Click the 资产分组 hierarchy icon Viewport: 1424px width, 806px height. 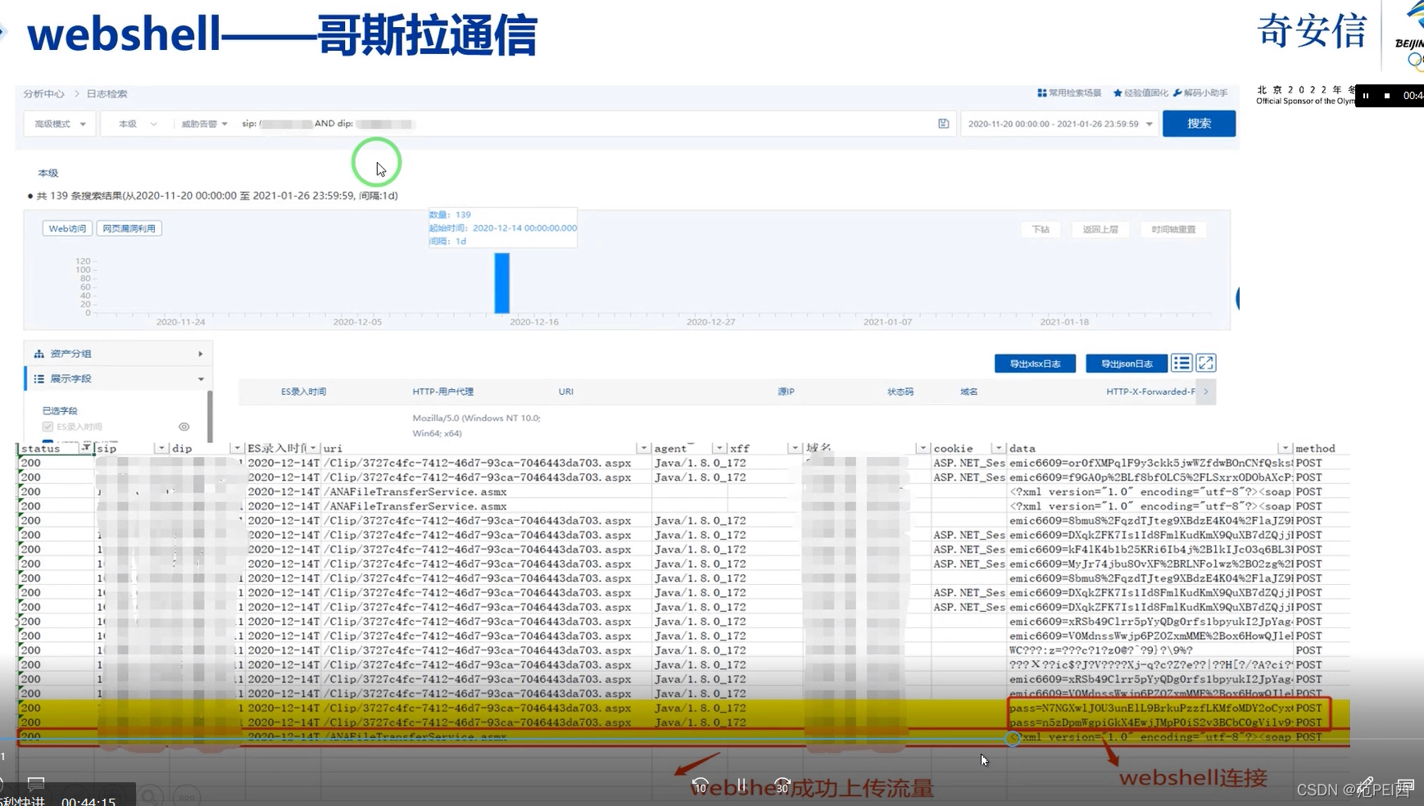[39, 354]
